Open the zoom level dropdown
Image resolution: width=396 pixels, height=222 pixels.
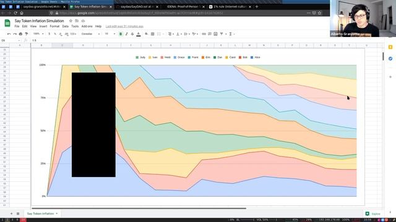[x=38, y=34]
